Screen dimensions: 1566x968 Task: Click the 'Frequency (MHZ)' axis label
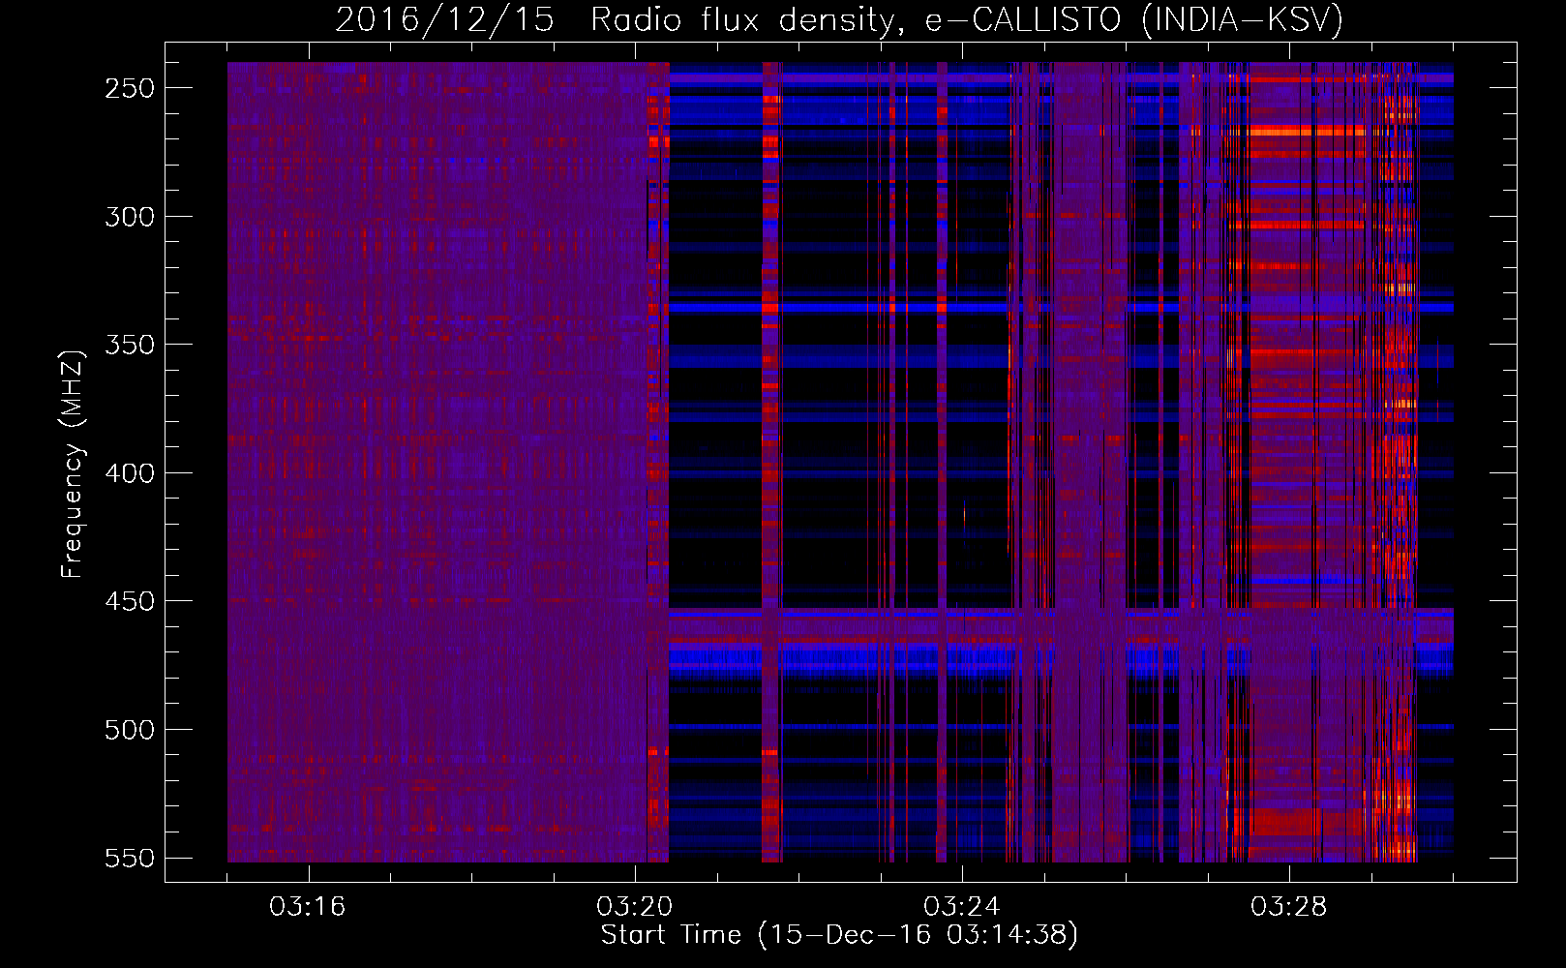pyautogui.click(x=73, y=464)
